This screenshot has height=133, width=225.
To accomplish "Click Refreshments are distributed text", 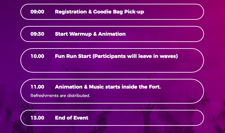I will click(x=60, y=95).
